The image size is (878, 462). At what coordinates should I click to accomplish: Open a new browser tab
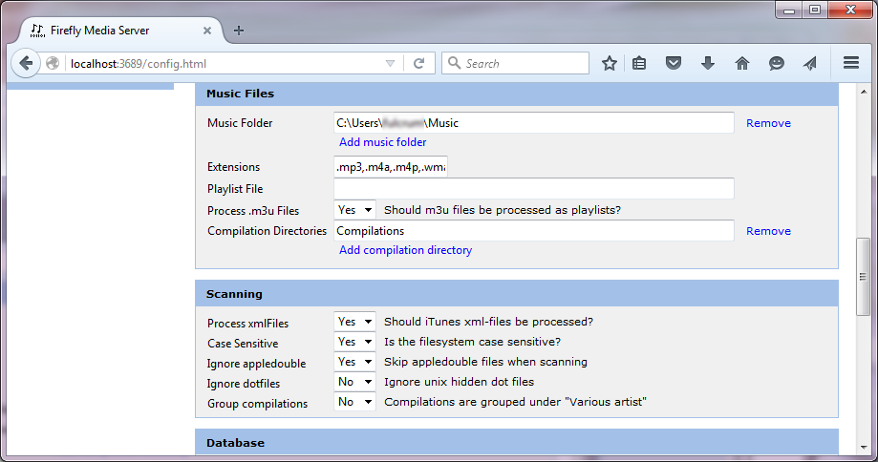coord(239,30)
